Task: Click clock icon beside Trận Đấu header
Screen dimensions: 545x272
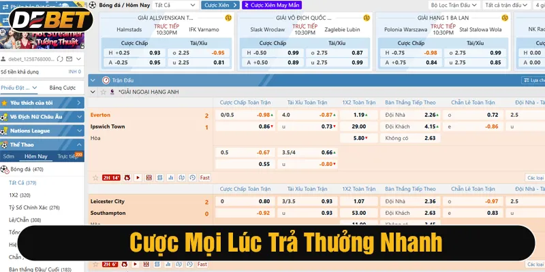Action: 106,80
